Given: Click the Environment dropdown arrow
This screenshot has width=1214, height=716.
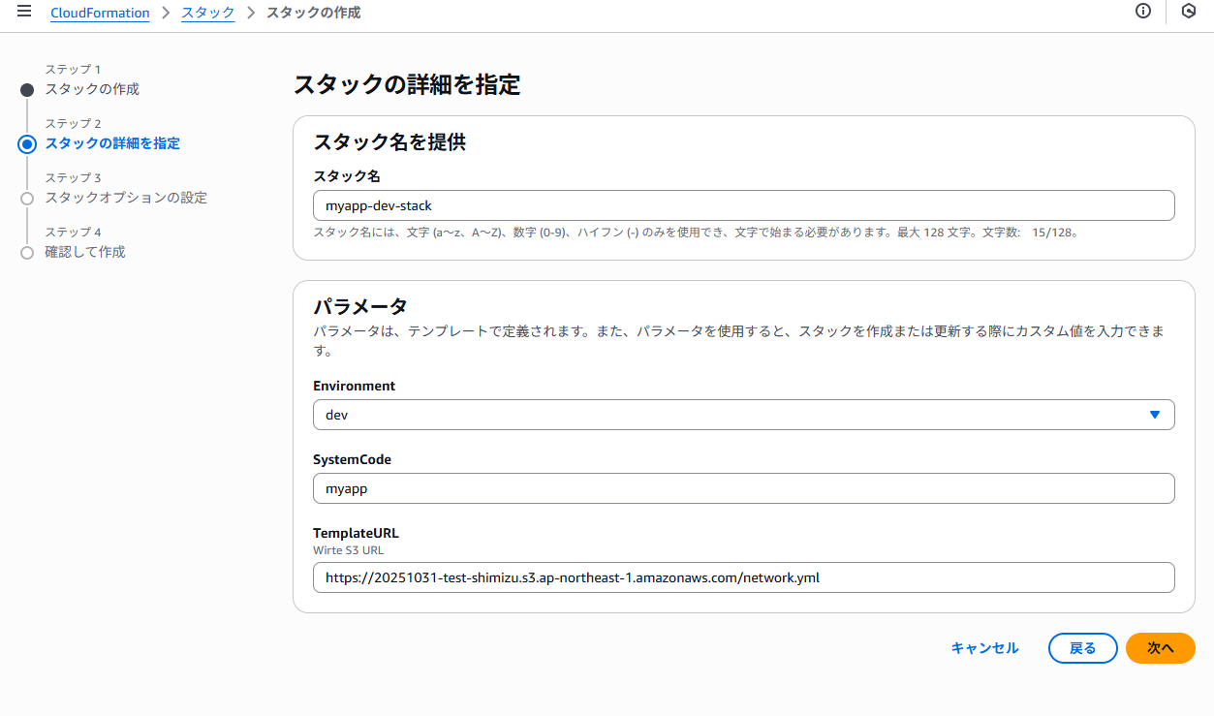Looking at the screenshot, I should coord(1154,415).
